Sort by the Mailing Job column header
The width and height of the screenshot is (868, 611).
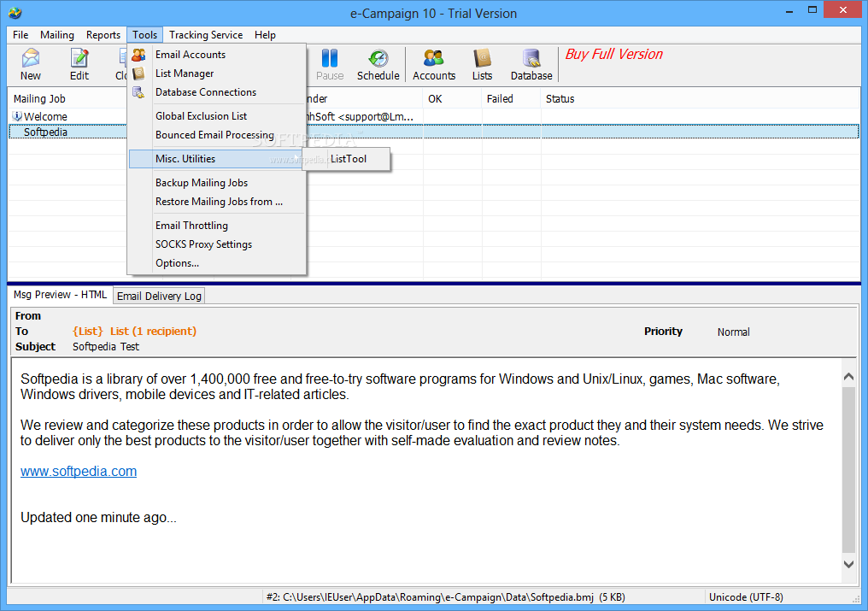pyautogui.click(x=67, y=98)
